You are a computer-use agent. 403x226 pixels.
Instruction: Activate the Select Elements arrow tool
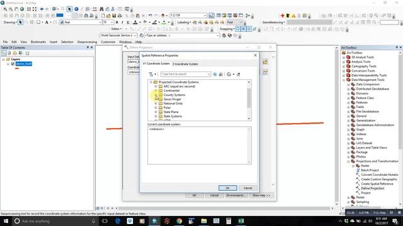[x=69, y=9]
